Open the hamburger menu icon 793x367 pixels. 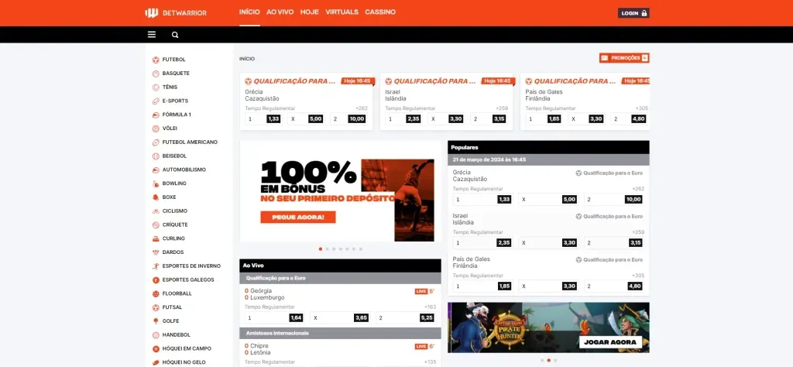152,34
